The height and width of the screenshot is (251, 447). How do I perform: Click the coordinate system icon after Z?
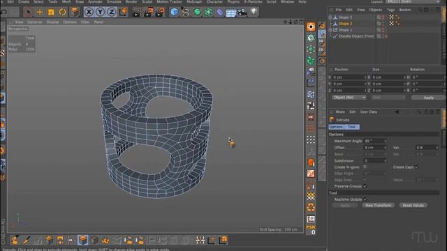click(124, 12)
